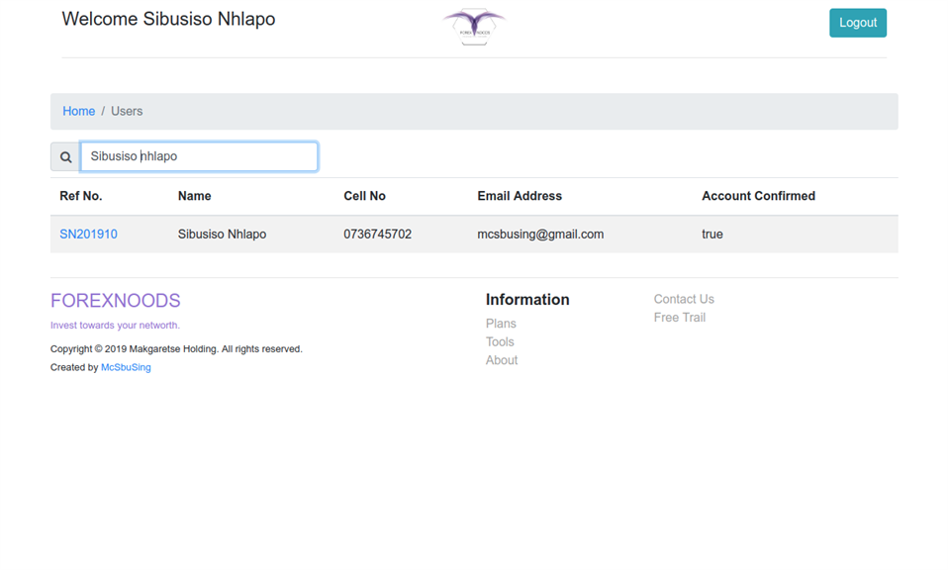This screenshot has width=948, height=570.
Task: Click the magnifying glass search icon
Action: pos(65,156)
